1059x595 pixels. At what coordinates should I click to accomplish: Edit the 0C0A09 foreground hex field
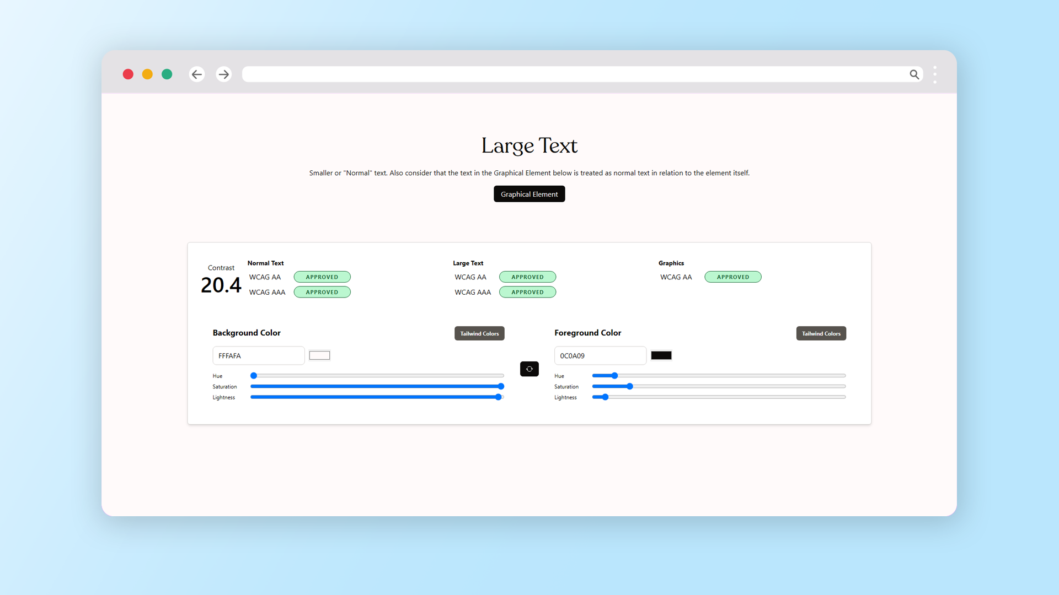(x=600, y=355)
